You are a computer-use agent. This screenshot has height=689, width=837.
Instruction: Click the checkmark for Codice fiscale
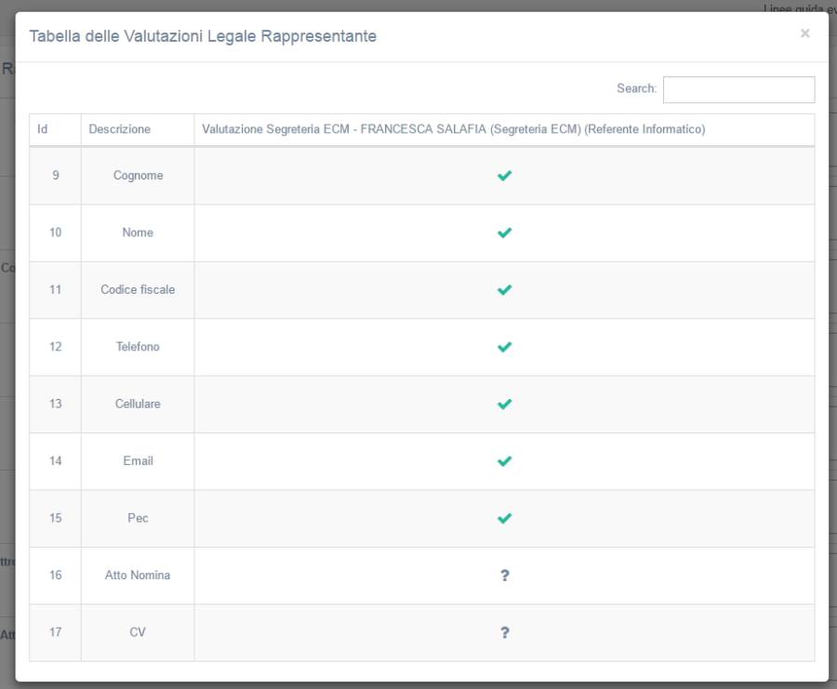pos(504,290)
